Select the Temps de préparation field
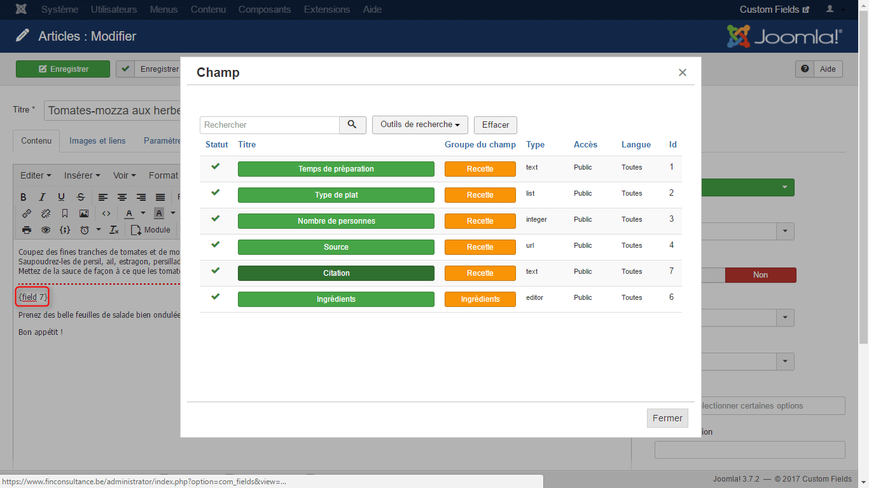 (x=336, y=169)
